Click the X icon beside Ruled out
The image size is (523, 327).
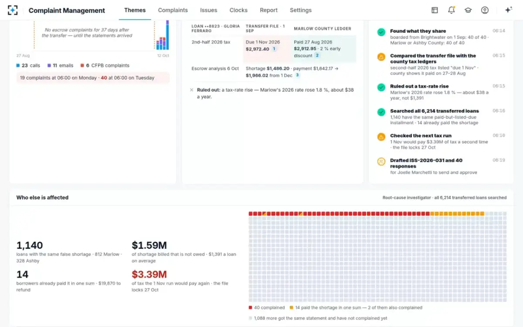[191, 90]
